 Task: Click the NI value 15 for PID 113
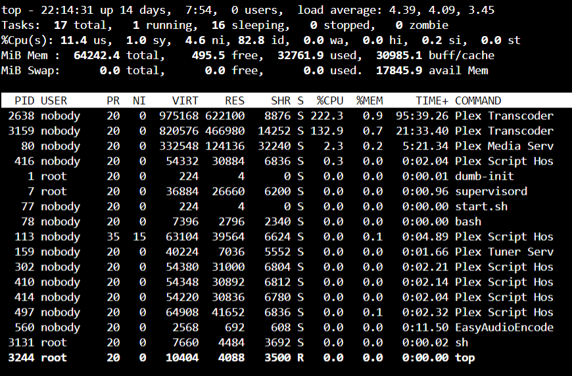pos(139,237)
